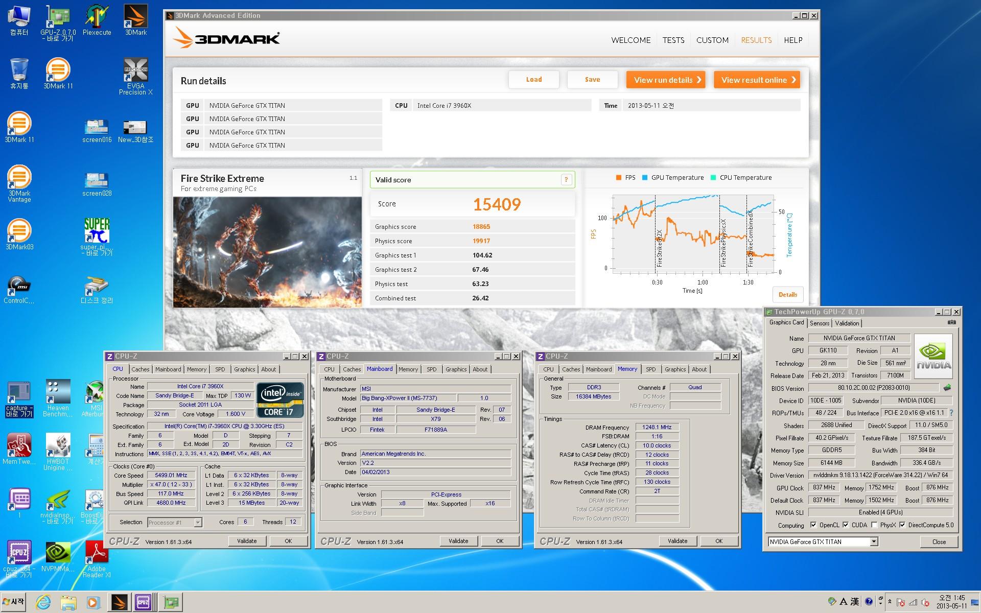Open the cpuz_x64 desktop shortcut
981x613 pixels.
click(19, 559)
